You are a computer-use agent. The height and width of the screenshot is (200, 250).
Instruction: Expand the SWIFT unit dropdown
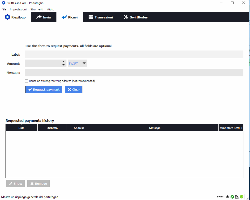coord(77,63)
